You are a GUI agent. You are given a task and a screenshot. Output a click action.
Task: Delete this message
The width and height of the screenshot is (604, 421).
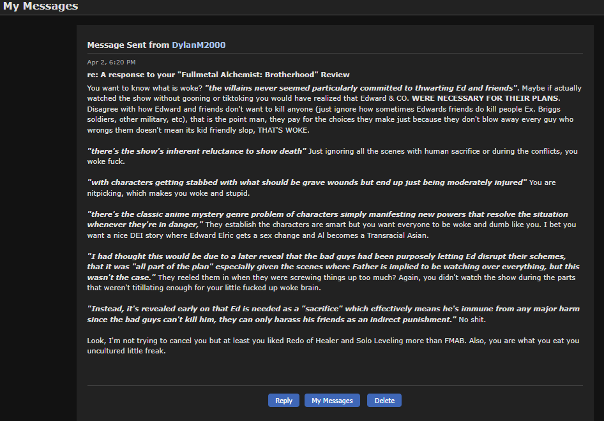384,401
